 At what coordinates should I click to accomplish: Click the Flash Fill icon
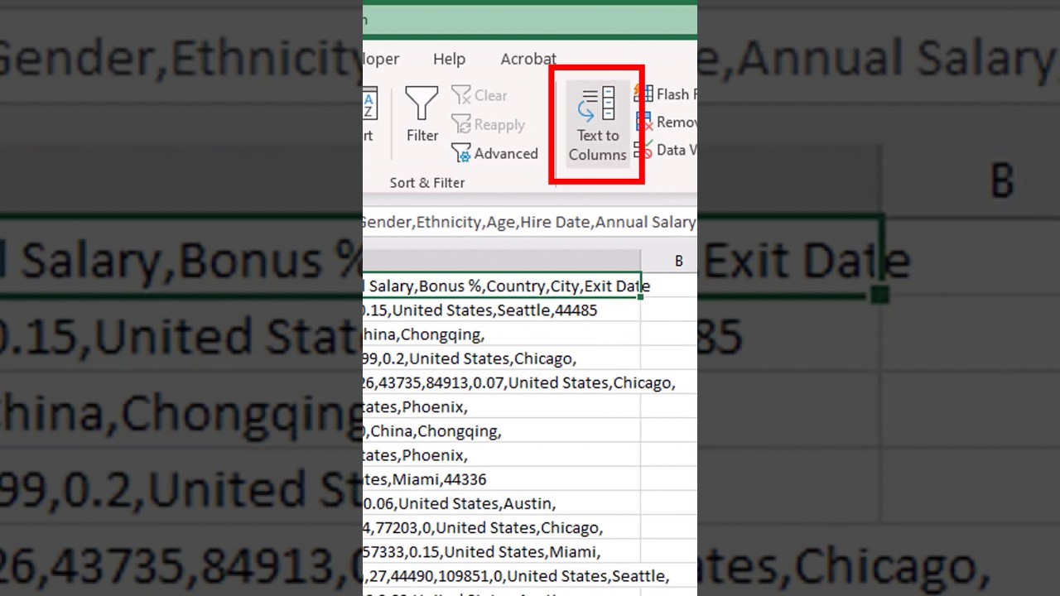[643, 94]
